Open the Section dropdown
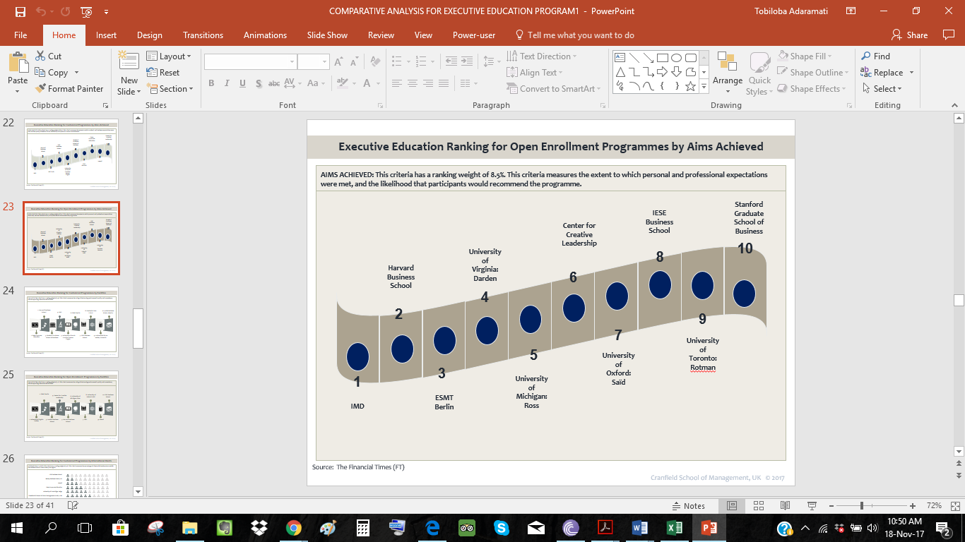Screen dimensions: 965x542 pos(170,89)
